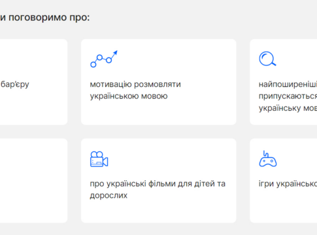Click the arrowhead tip of the motivation chart icon

[116, 52]
